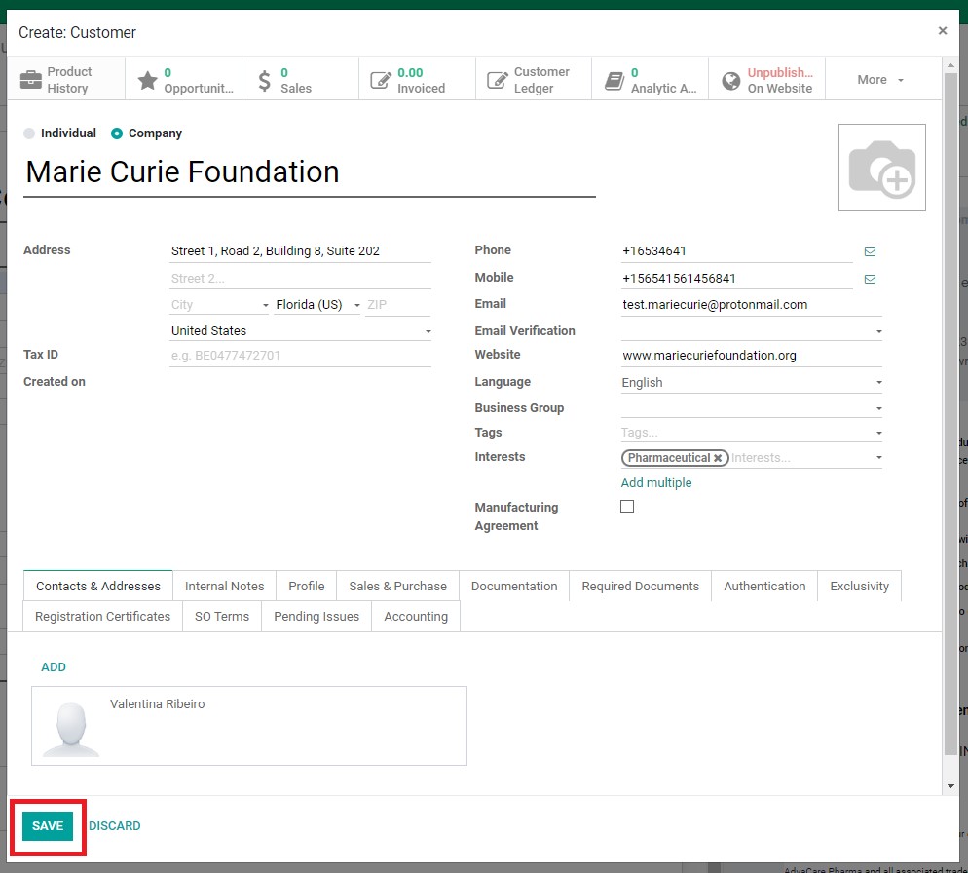968x873 pixels.
Task: Click the Sales dollar icon
Action: (264, 80)
